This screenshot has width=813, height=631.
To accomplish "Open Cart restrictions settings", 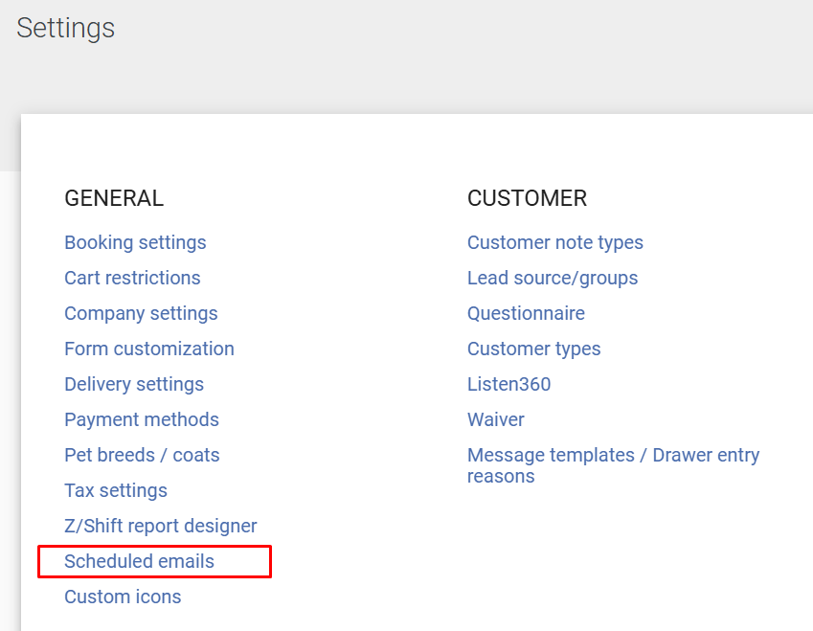I will click(132, 278).
